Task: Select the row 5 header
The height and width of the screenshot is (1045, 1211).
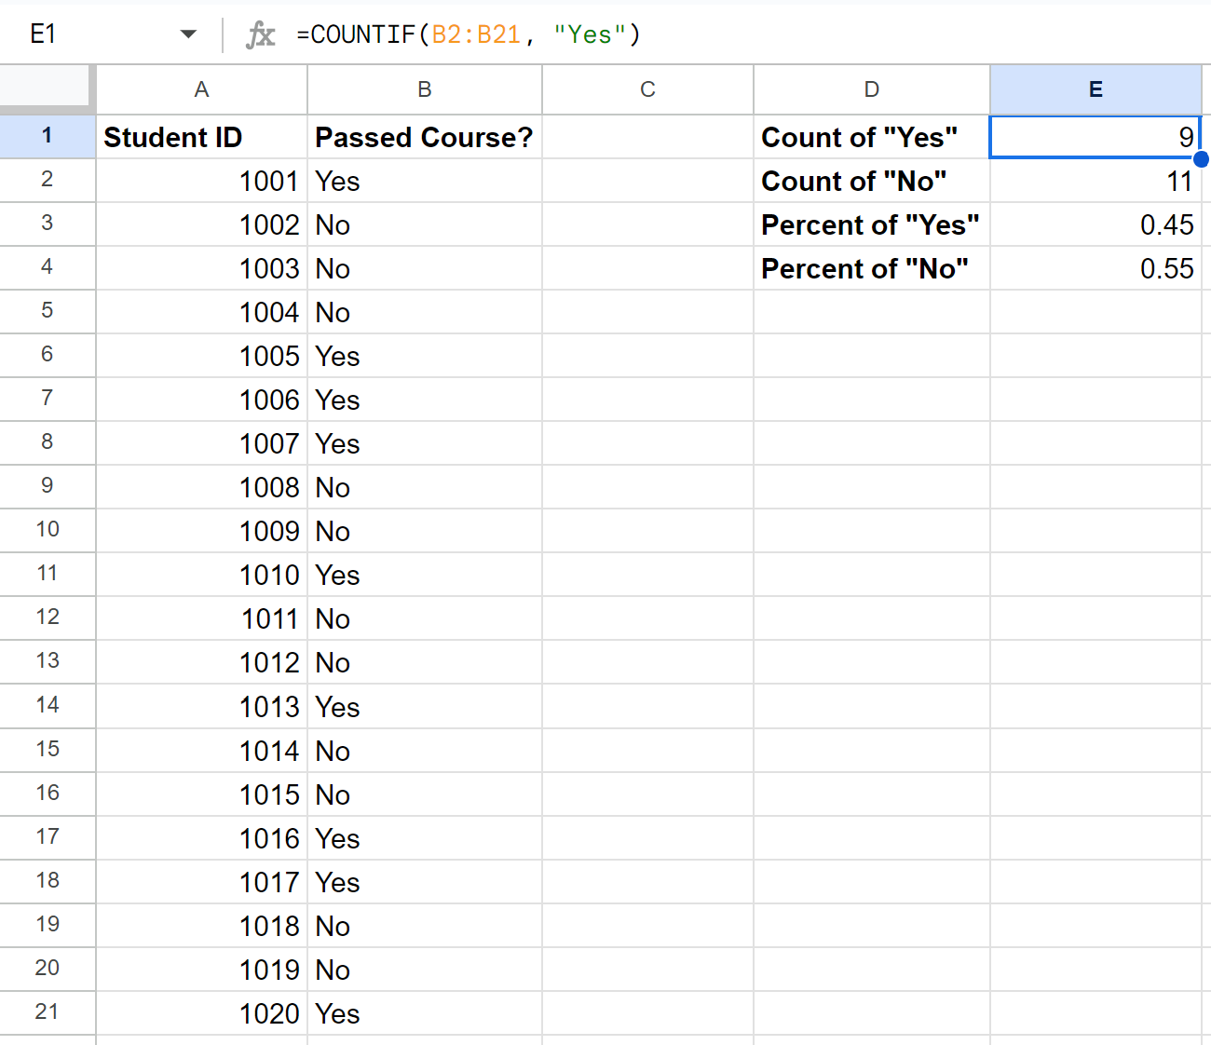Action: pos(48,311)
